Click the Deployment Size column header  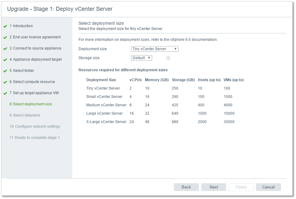[101, 80]
